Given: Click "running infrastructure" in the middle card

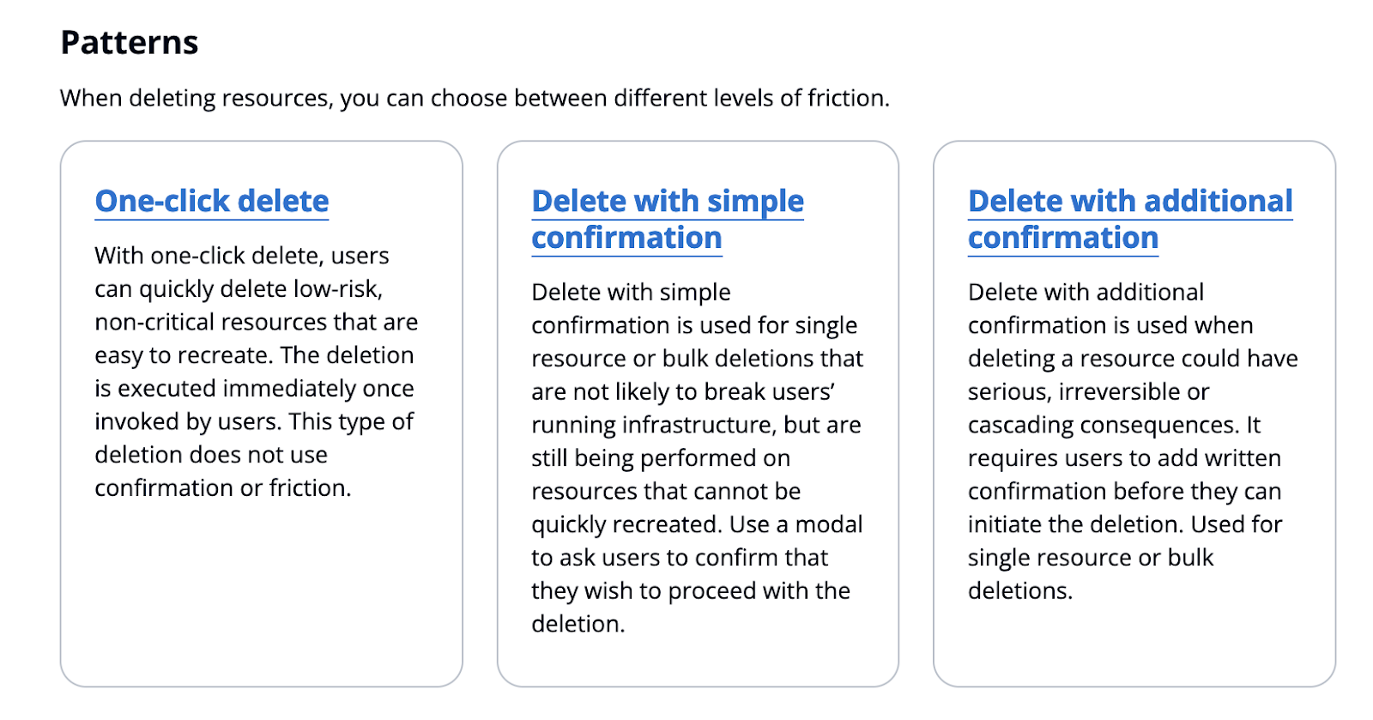Looking at the screenshot, I should [654, 425].
